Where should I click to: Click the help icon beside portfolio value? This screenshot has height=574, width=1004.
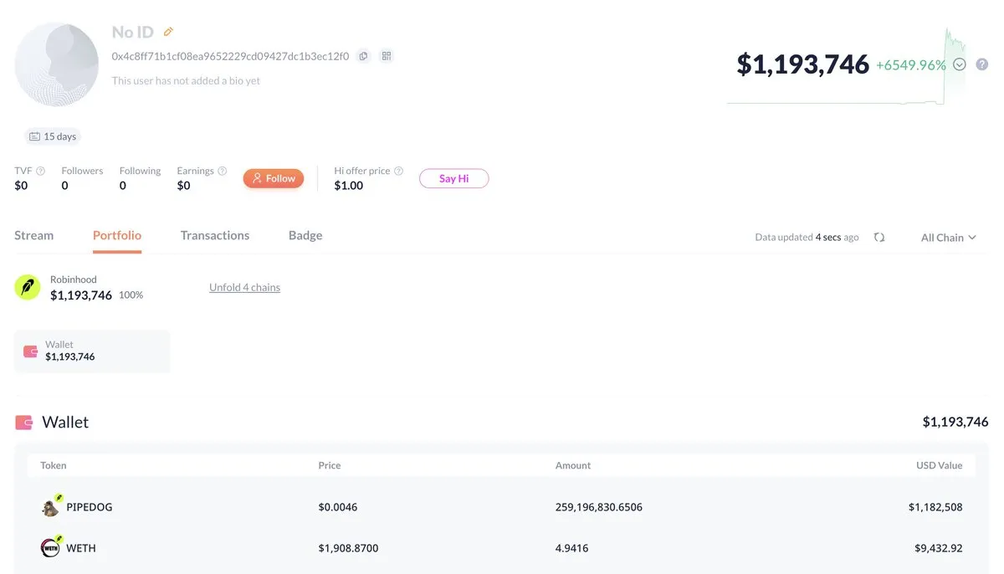[982, 64]
